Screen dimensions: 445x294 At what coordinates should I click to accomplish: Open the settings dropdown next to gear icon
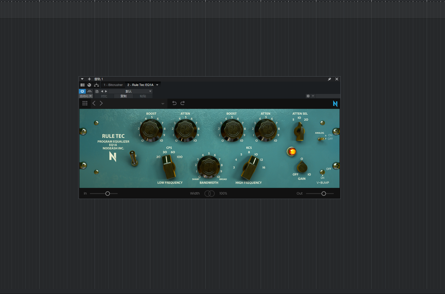point(313,96)
